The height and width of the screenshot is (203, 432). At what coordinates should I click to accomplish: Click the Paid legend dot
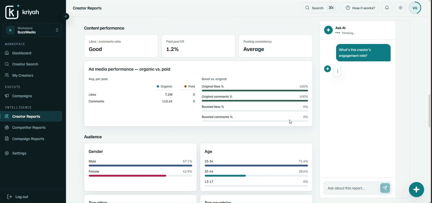(x=185, y=86)
